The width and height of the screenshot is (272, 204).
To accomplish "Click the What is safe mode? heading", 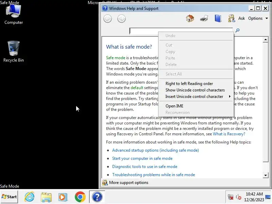I will point(129,47).
